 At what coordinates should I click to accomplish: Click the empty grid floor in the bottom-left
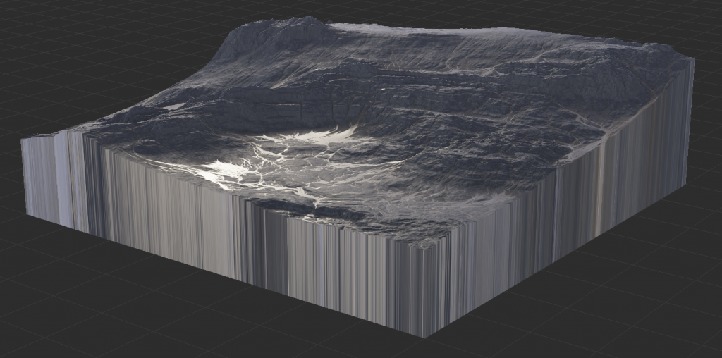(106, 303)
